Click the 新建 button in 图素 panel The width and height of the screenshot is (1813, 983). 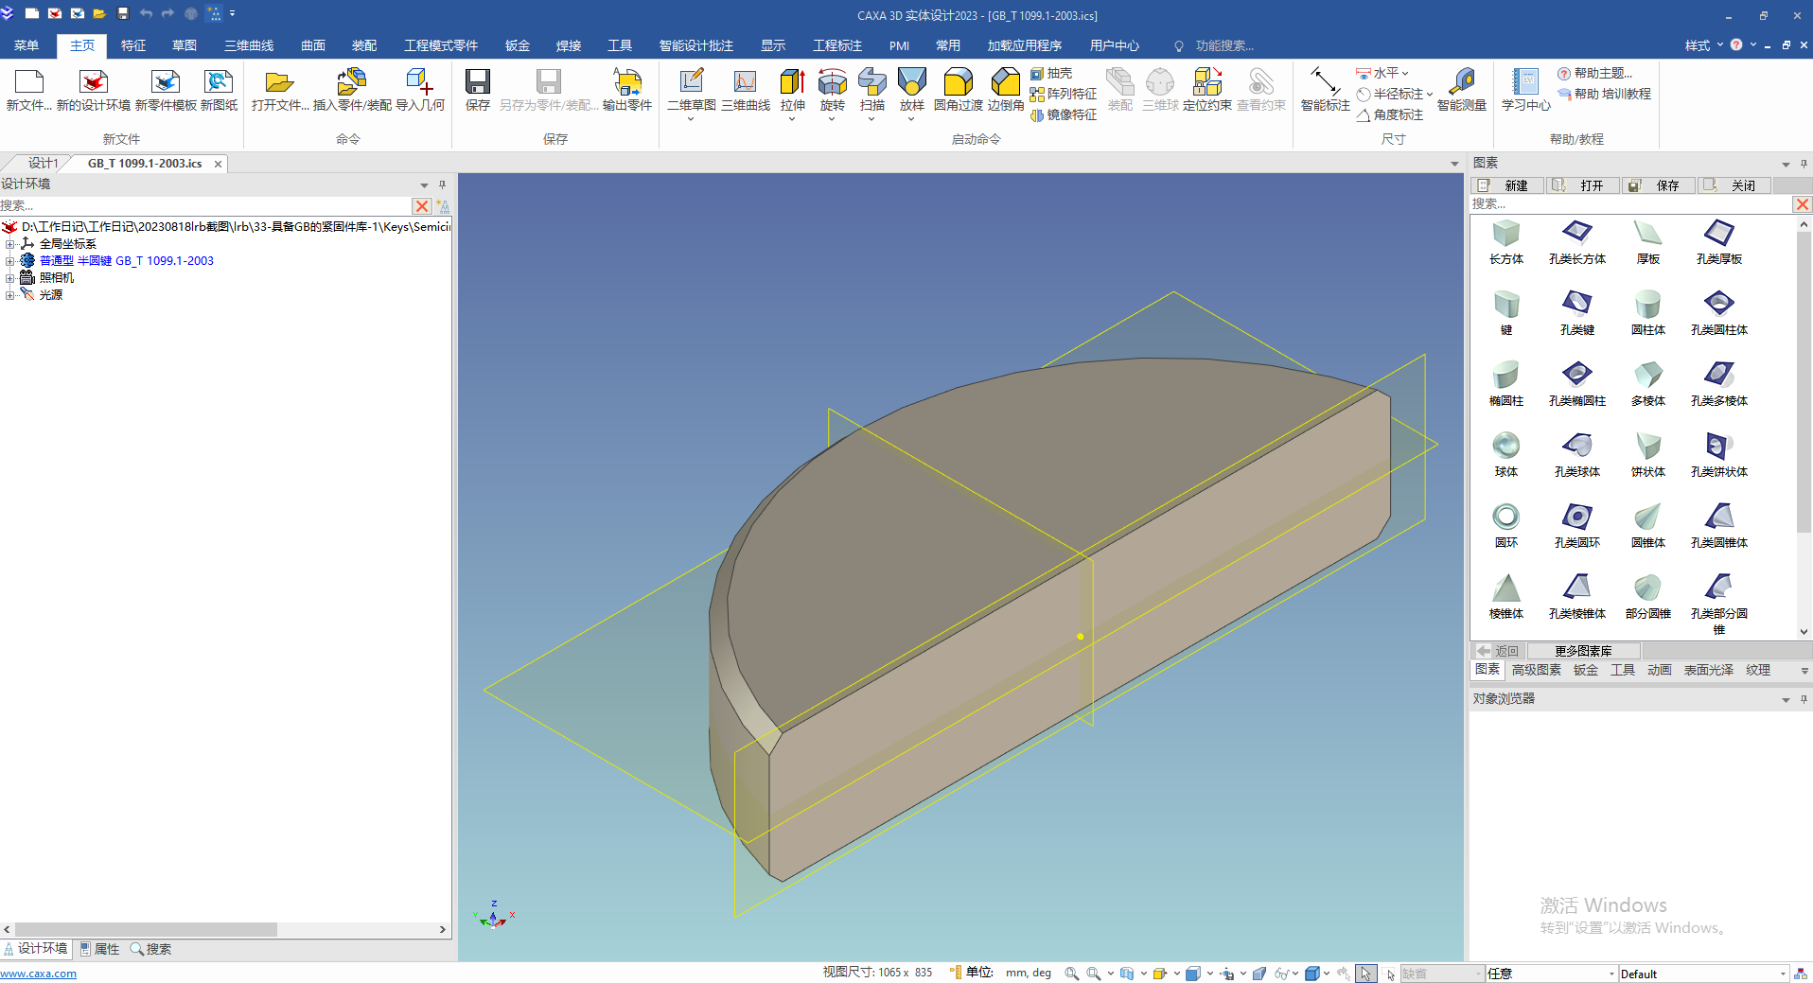1506,185
